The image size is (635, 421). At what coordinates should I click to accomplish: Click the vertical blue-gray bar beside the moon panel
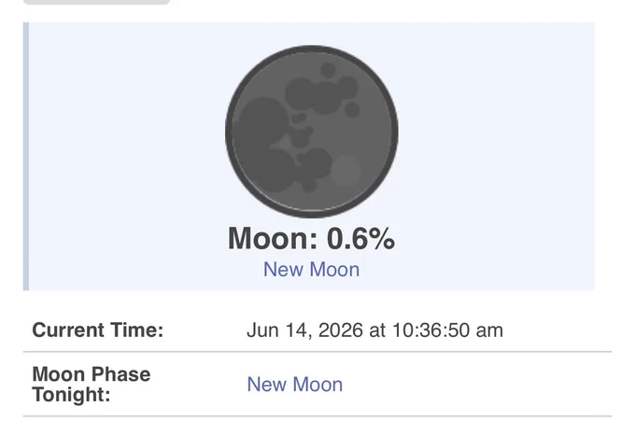click(26, 156)
